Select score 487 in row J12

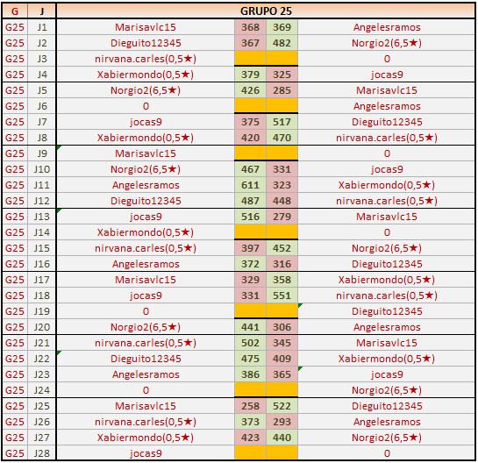[x=250, y=201]
